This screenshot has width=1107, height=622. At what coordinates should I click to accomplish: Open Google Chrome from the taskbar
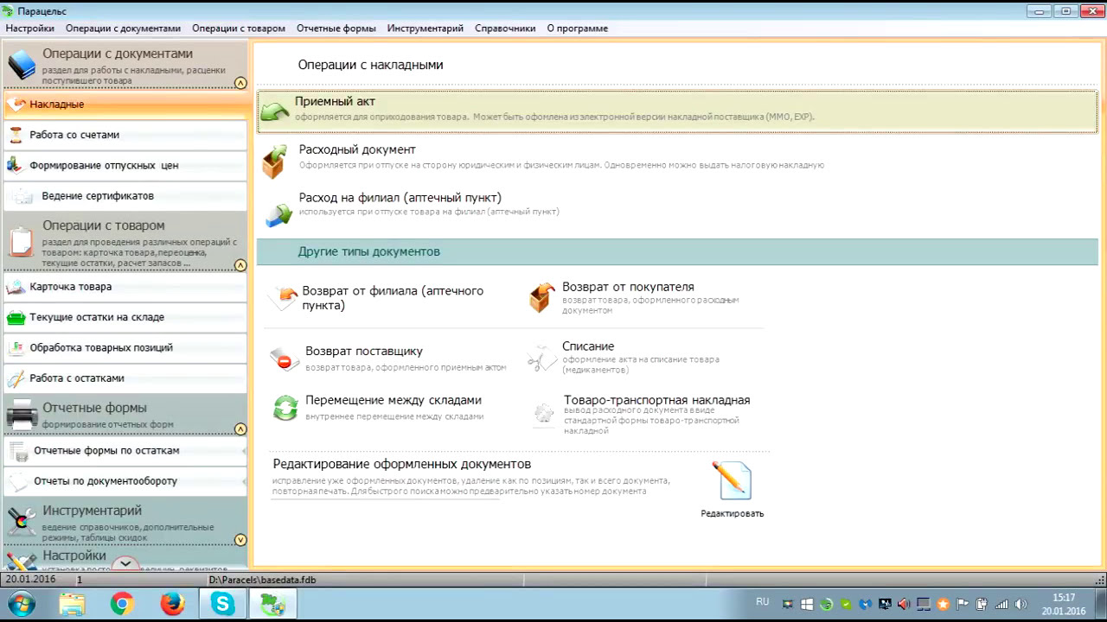click(x=122, y=605)
